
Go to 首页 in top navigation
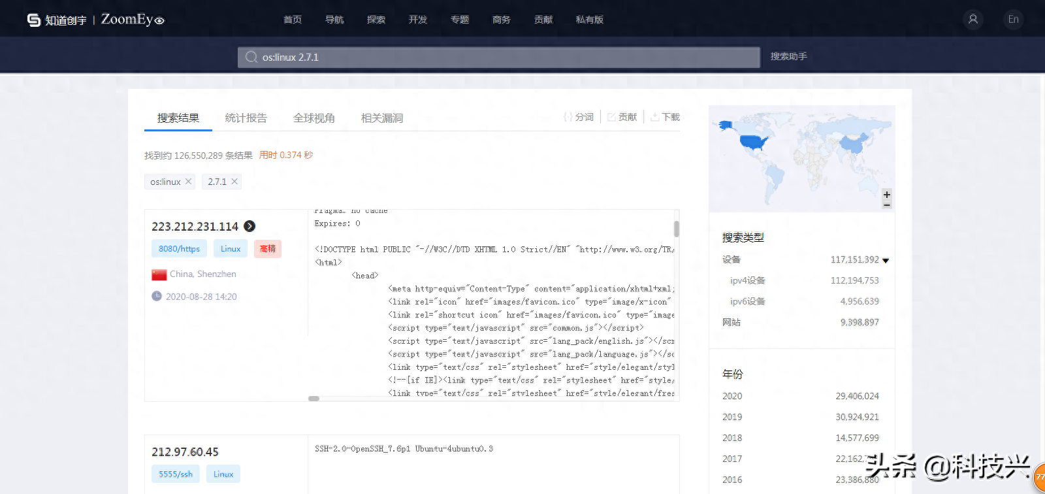pyautogui.click(x=293, y=20)
